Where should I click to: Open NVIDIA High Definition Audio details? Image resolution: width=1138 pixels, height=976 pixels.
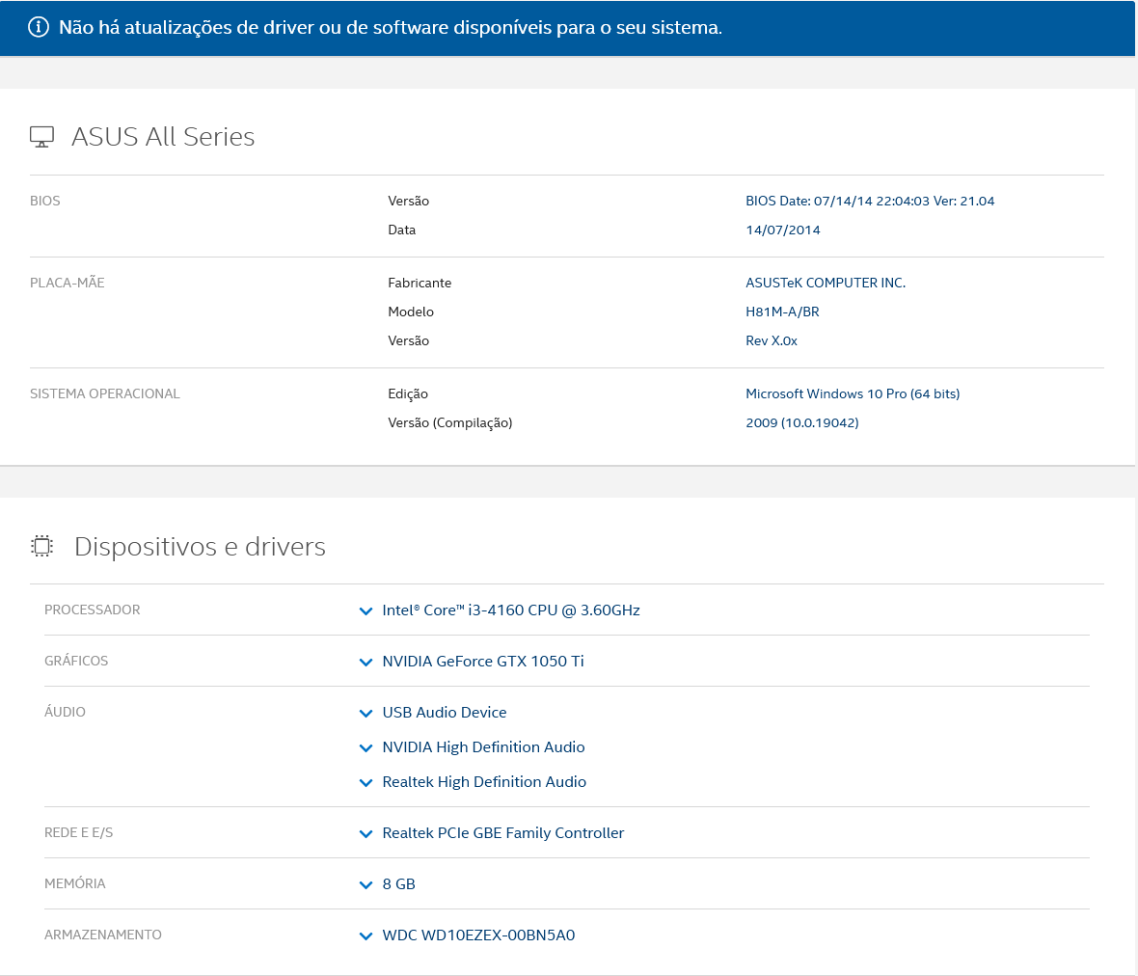click(x=483, y=747)
